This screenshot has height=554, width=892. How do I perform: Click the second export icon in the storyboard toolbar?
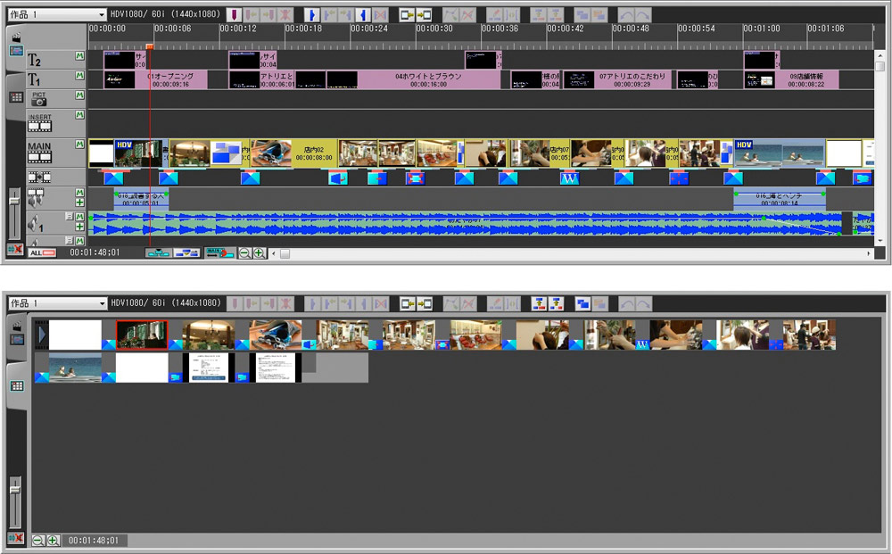pos(556,303)
